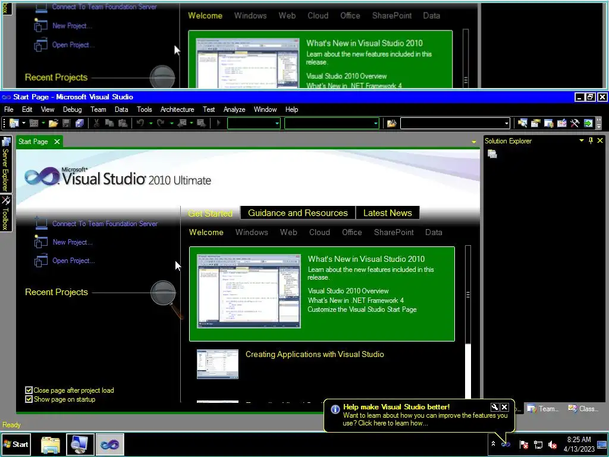This screenshot has width=609, height=457.
Task: Toggle Show page on startup checkbox
Action: coord(29,399)
